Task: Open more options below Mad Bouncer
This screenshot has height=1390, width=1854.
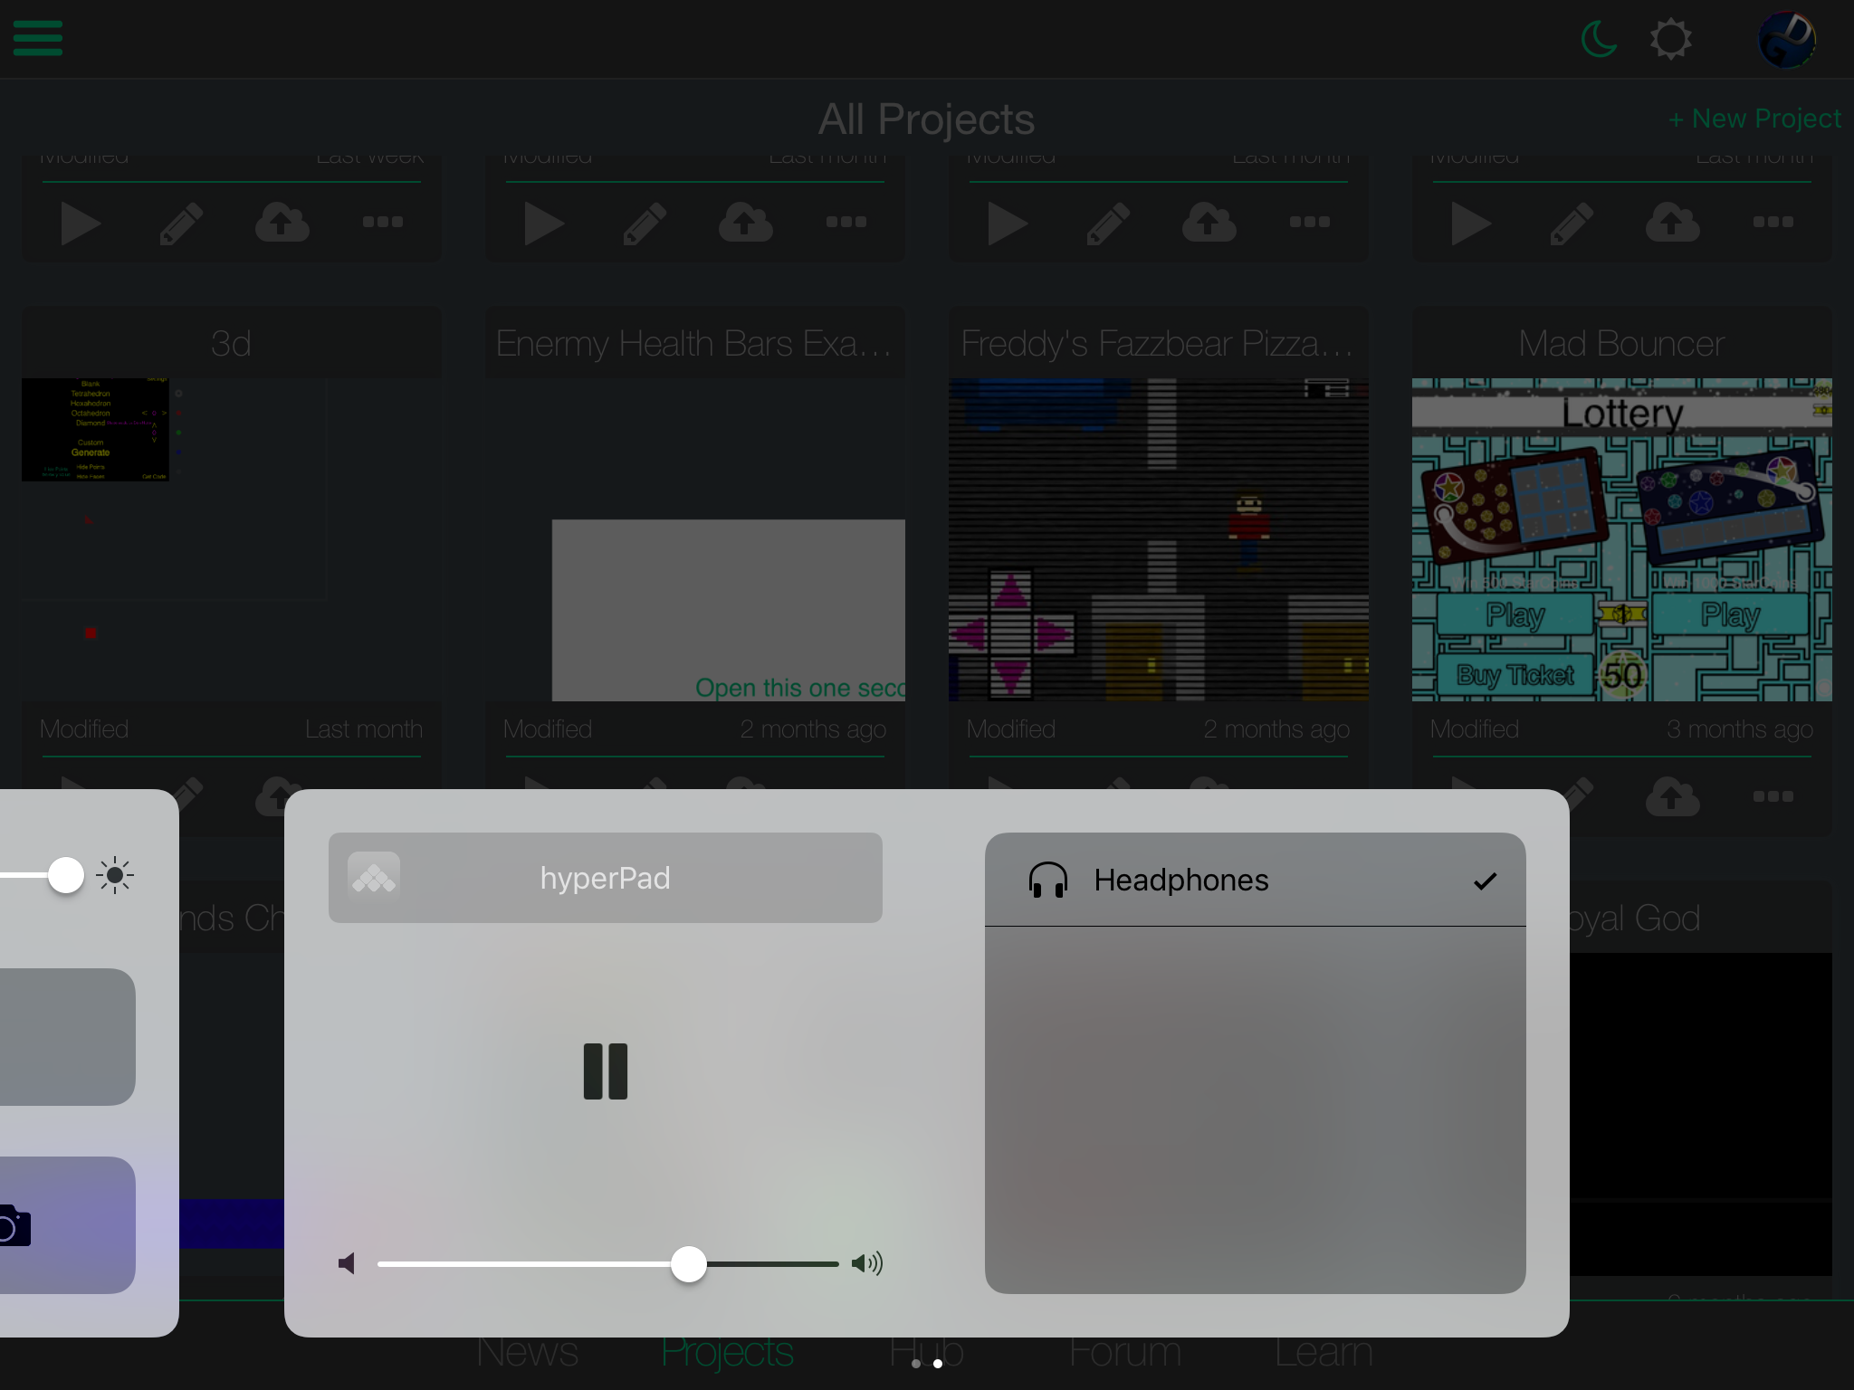Action: pos(1773,796)
